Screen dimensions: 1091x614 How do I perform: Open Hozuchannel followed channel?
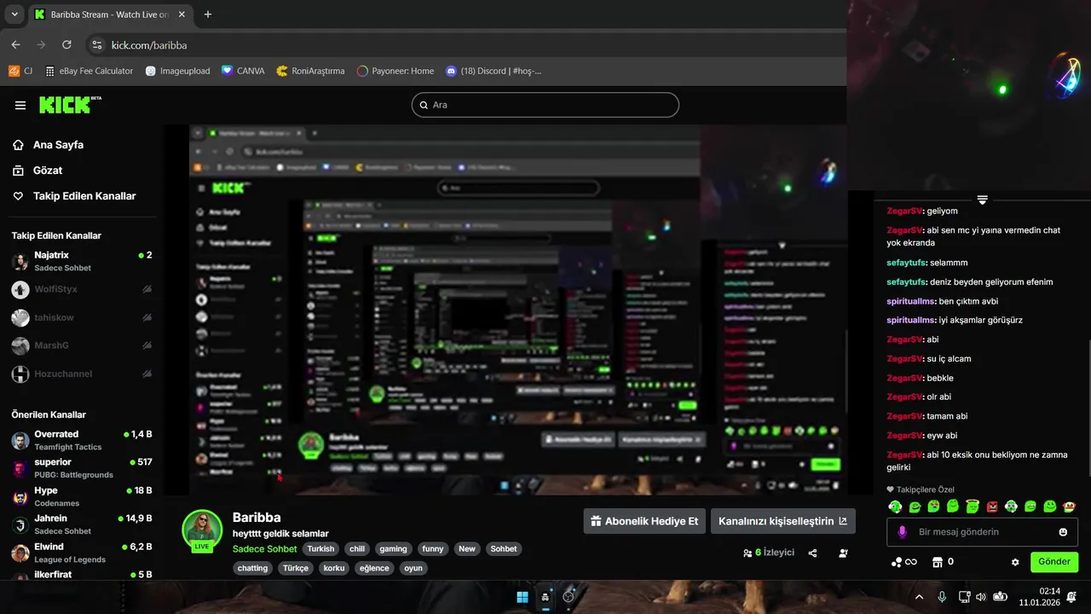[82, 374]
